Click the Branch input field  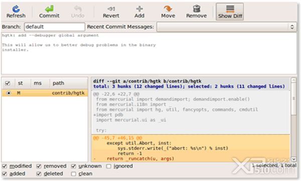55,27
